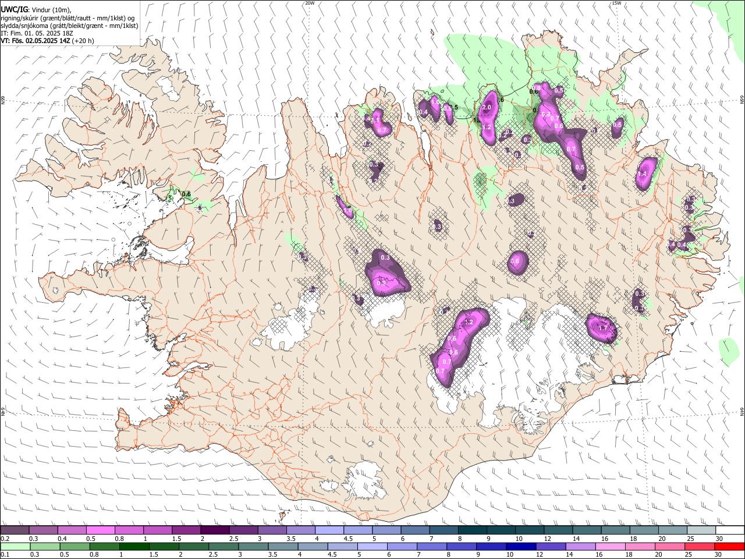
Task: Select the lower legend swatch starting at 25
Action: pyautogui.click(x=699, y=546)
